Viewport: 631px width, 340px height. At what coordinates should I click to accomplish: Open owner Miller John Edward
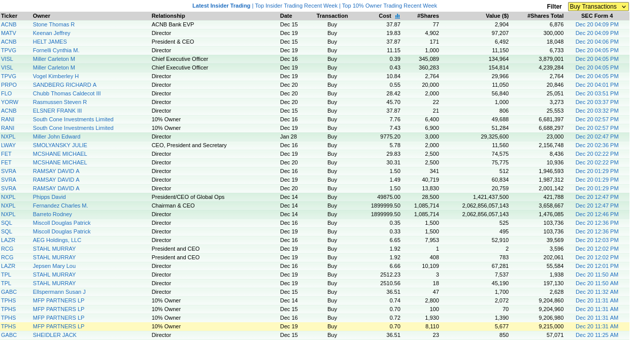click(56, 137)
